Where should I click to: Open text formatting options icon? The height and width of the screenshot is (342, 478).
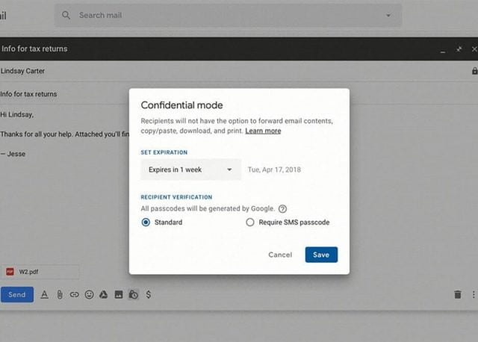44,295
